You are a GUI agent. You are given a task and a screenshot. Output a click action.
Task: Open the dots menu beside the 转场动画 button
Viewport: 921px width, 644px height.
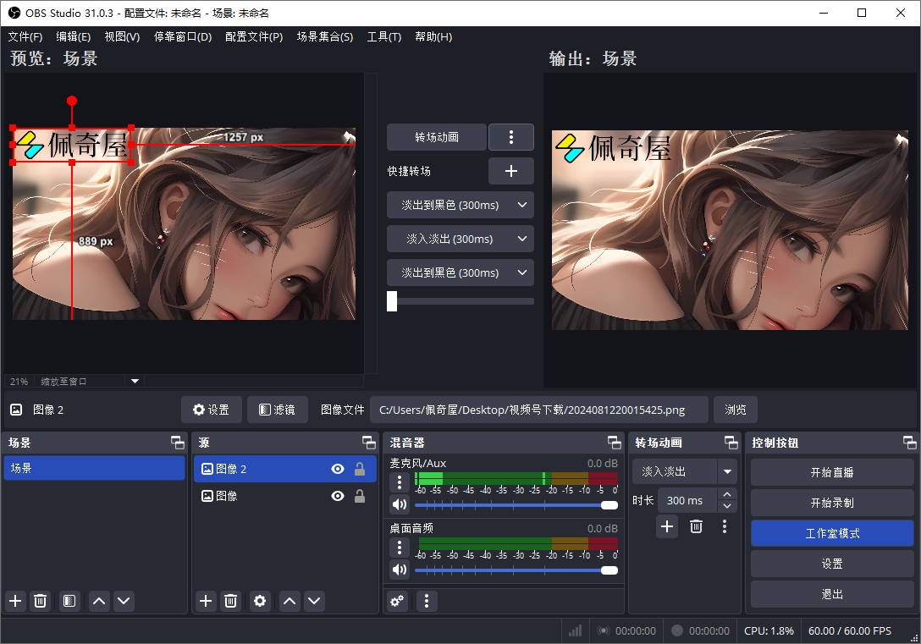(511, 137)
